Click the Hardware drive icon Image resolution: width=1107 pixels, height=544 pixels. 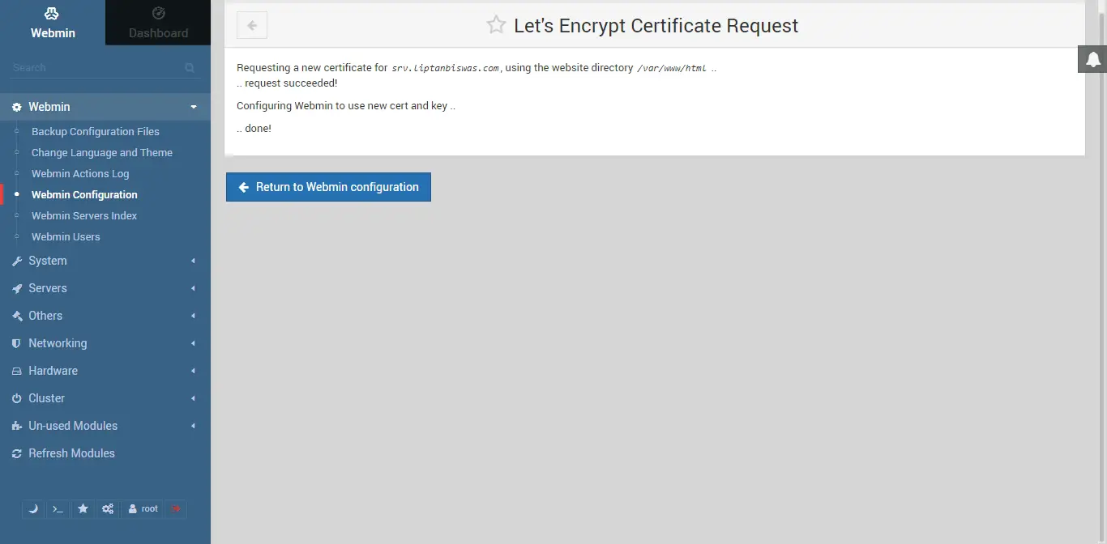tap(17, 371)
